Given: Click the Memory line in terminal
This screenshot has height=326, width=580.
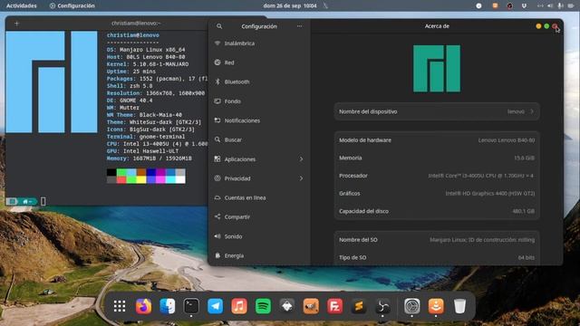Looking at the screenshot, I should pyautogui.click(x=149, y=158).
